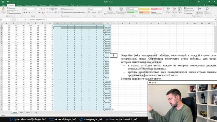Open Сортировка и фильтр funnel icon
The width and height of the screenshot is (217, 122).
pos(199,9)
